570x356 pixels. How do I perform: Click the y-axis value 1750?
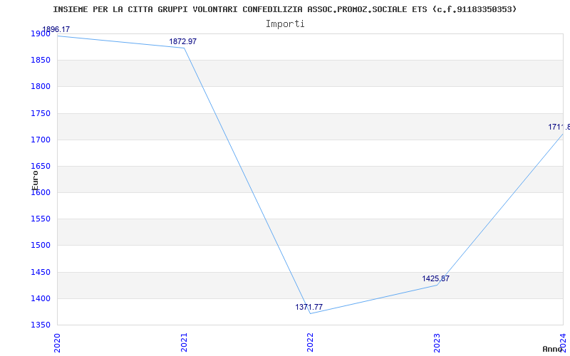(41, 113)
